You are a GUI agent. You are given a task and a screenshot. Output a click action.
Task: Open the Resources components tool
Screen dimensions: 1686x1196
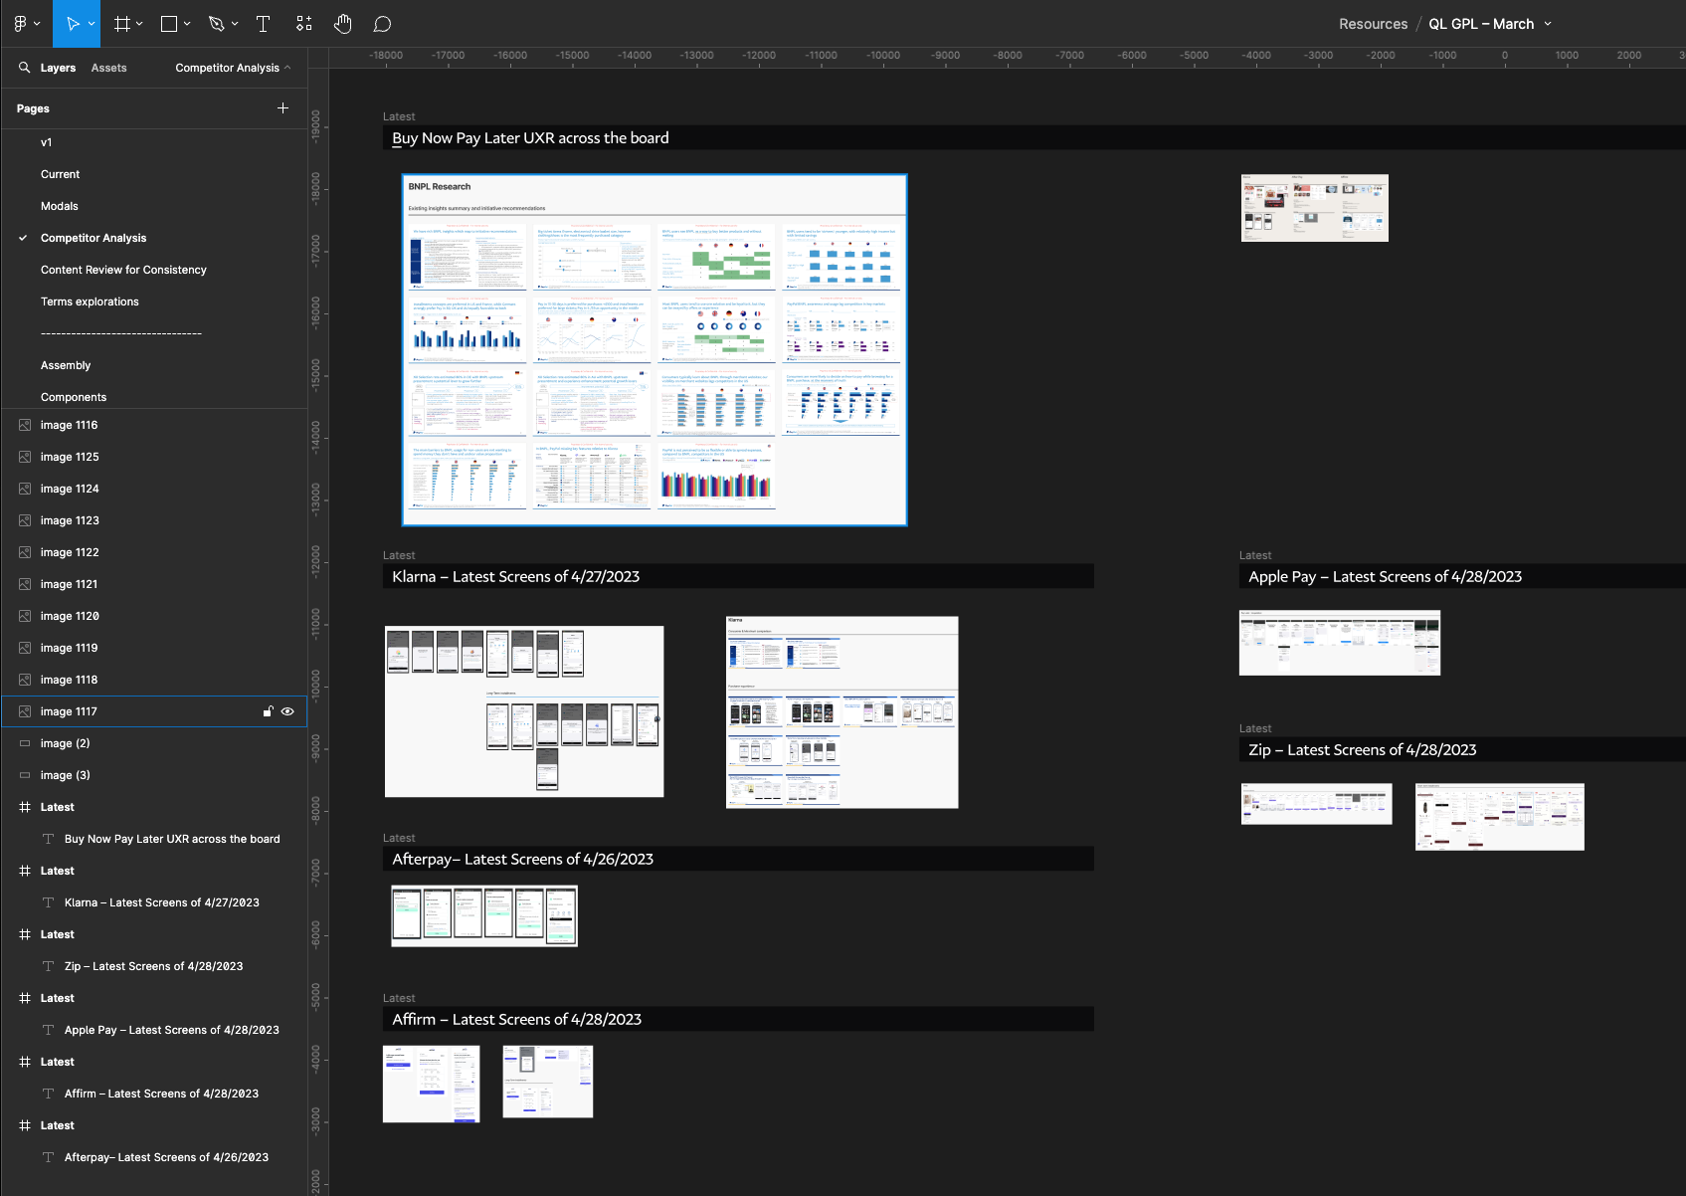click(x=304, y=24)
